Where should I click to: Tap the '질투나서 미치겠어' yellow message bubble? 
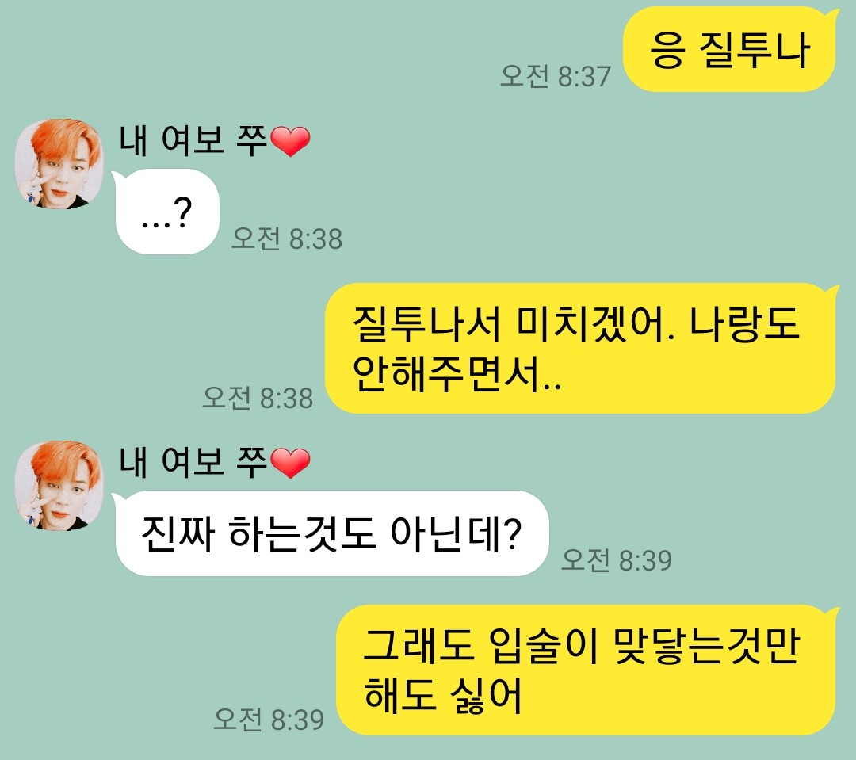pos(581,349)
